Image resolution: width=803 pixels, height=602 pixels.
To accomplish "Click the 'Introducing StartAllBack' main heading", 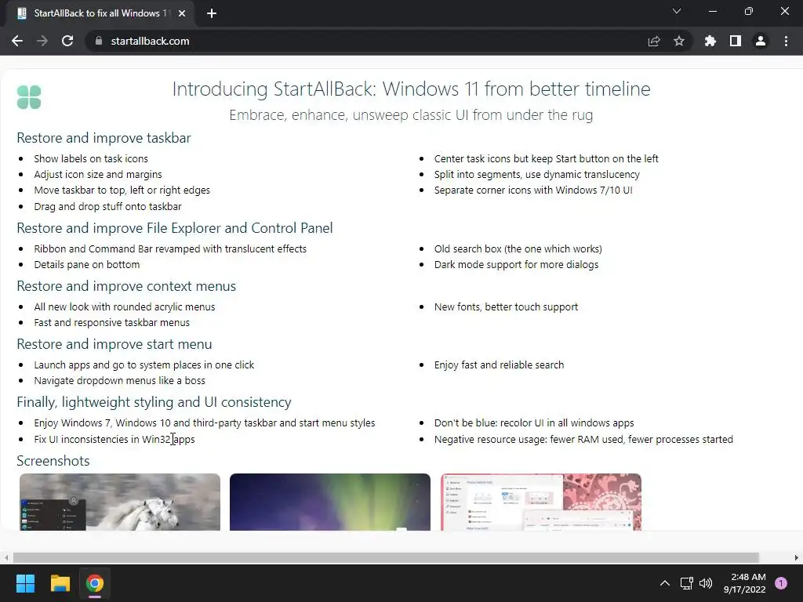I will 411,89.
